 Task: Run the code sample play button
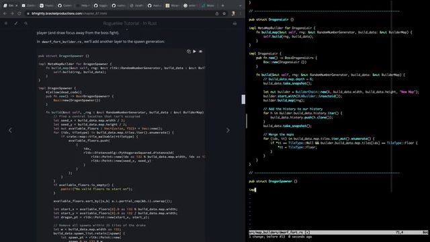point(194,51)
